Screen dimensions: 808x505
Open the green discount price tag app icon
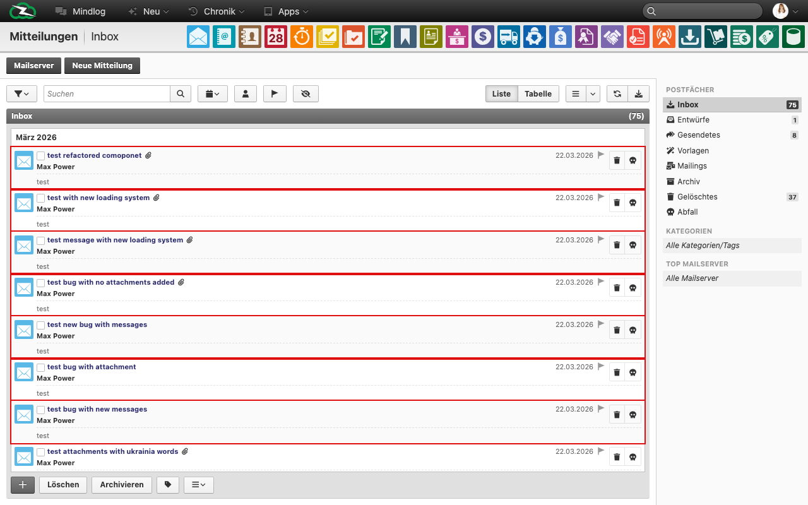tap(768, 37)
